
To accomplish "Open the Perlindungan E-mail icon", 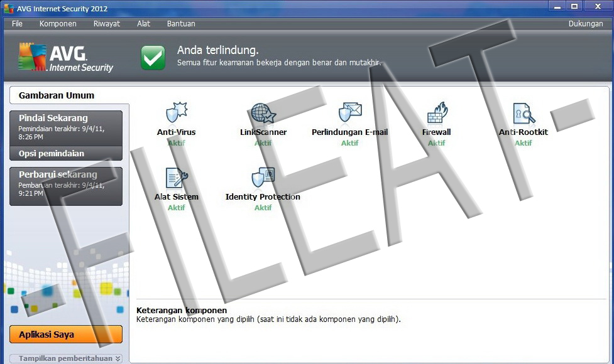I will 350,112.
